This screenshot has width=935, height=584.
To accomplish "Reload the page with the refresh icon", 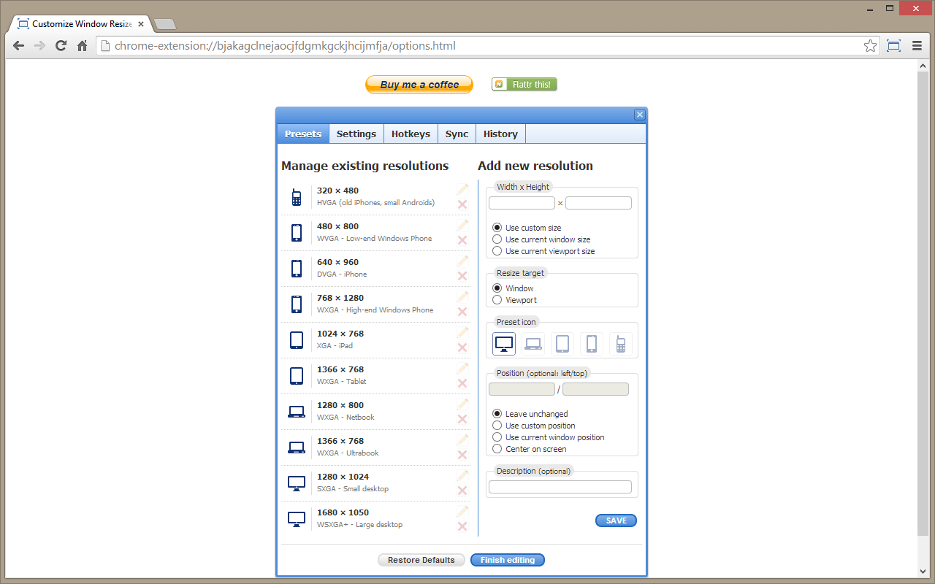I will (x=61, y=45).
